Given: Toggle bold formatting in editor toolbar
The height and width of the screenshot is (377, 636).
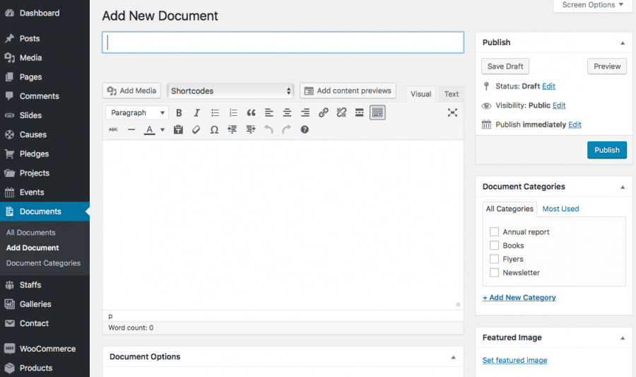Looking at the screenshot, I should [179, 112].
